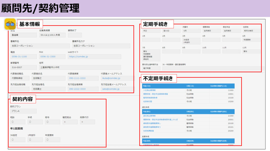
Task: Click the yellow glasses app icon
Action: (10, 24)
